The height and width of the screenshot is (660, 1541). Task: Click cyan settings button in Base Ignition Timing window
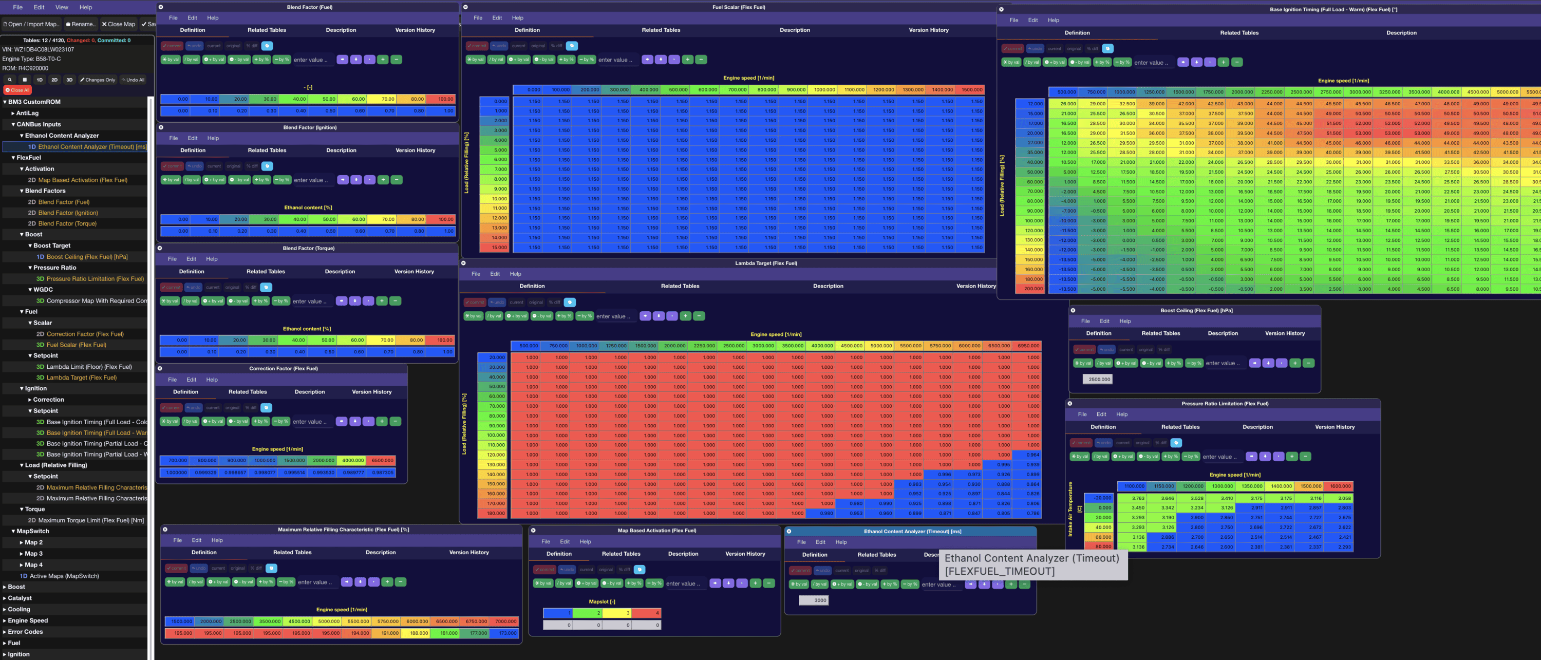(x=1108, y=48)
